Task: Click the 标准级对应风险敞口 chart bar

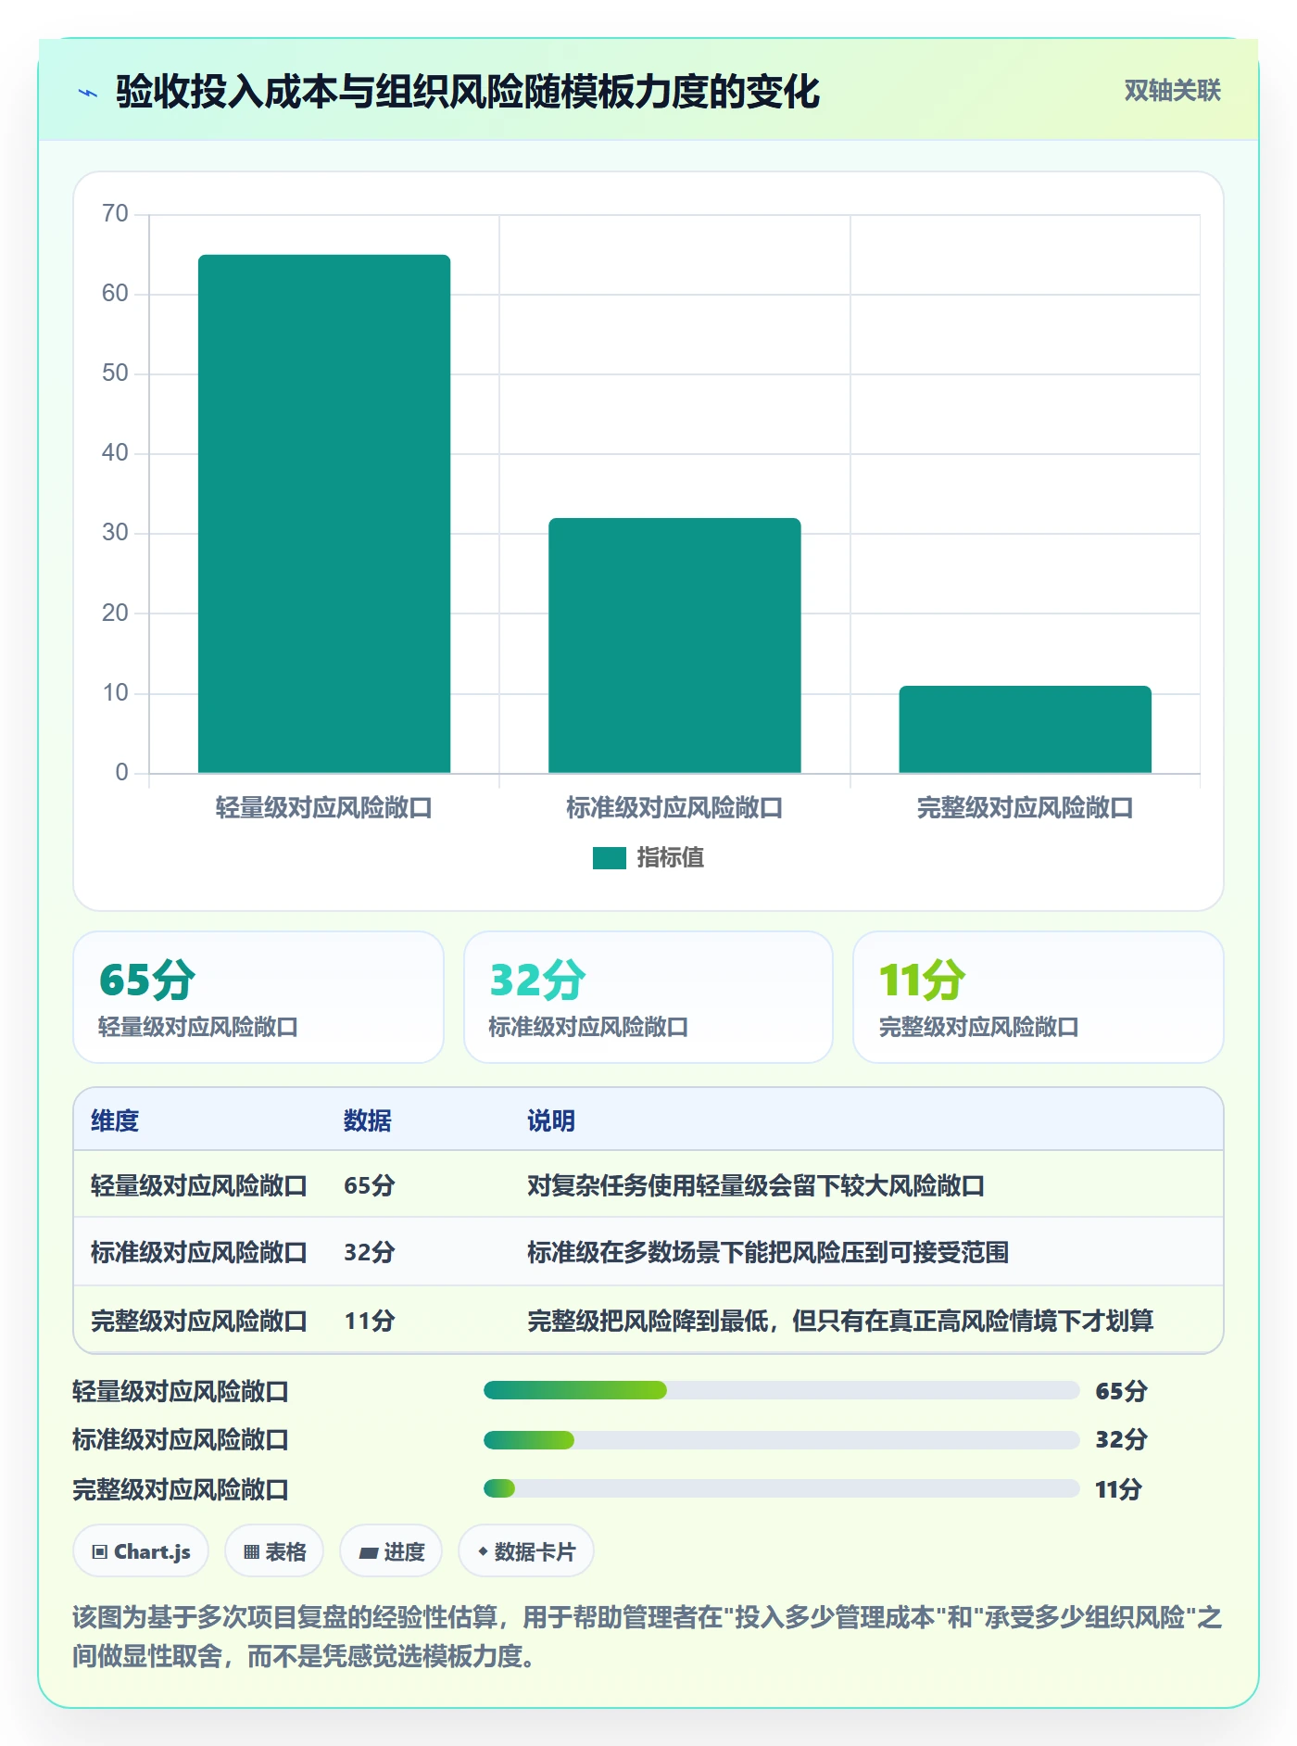Action: pos(674,645)
